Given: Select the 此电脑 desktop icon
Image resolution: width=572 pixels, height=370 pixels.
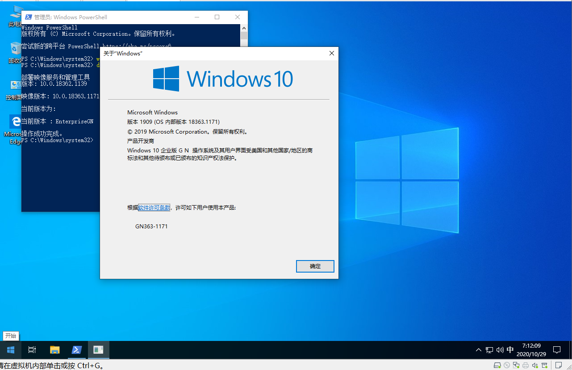Looking at the screenshot, I should [15, 17].
